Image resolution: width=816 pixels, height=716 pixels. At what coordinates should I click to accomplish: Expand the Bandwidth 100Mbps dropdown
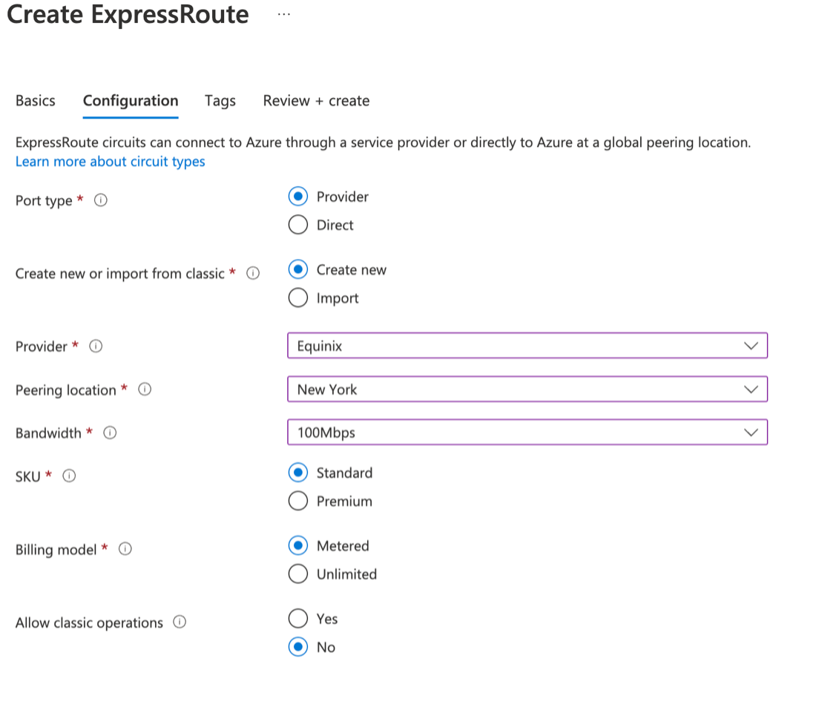tap(527, 433)
